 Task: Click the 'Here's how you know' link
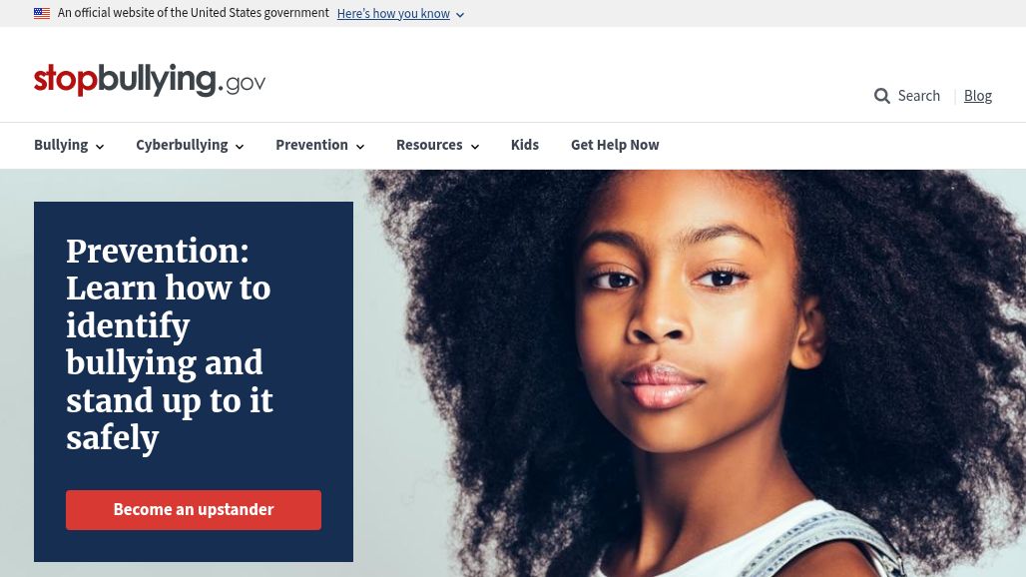pyautogui.click(x=393, y=13)
